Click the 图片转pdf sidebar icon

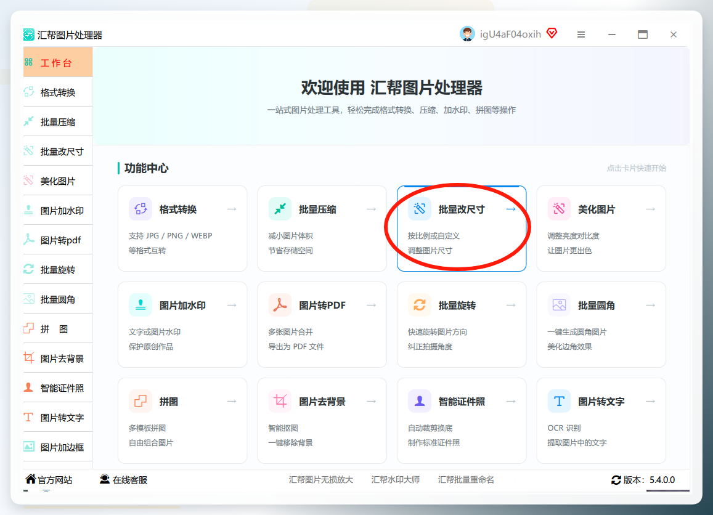coord(28,240)
